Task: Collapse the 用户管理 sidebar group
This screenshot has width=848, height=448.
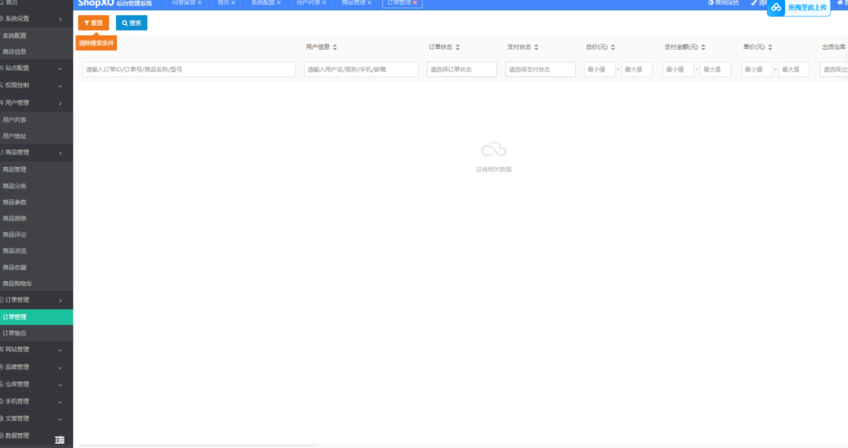Action: pos(36,102)
